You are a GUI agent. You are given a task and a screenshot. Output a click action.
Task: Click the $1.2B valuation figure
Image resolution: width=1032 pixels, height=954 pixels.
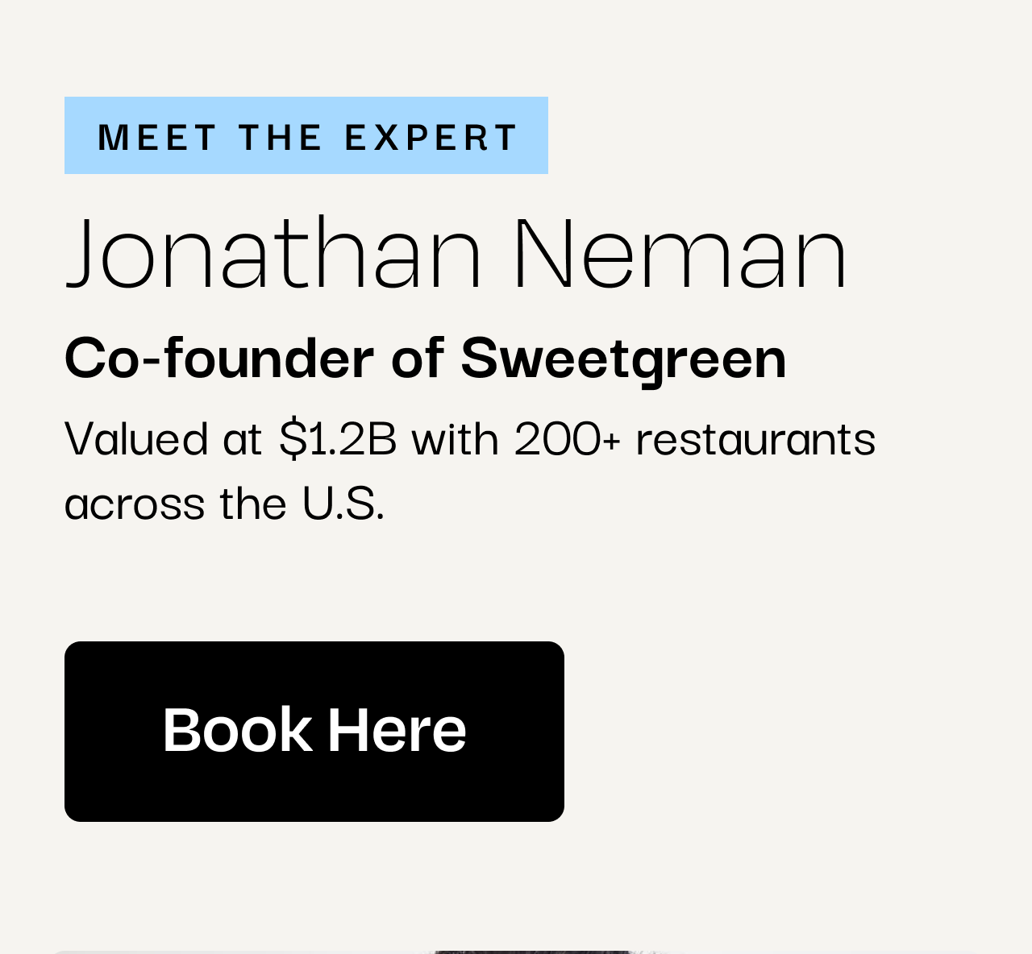click(338, 439)
